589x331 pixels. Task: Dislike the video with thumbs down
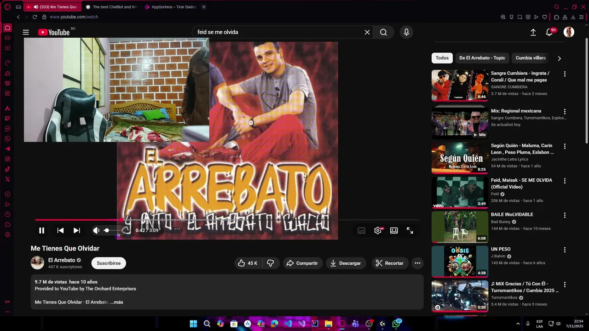click(x=271, y=263)
